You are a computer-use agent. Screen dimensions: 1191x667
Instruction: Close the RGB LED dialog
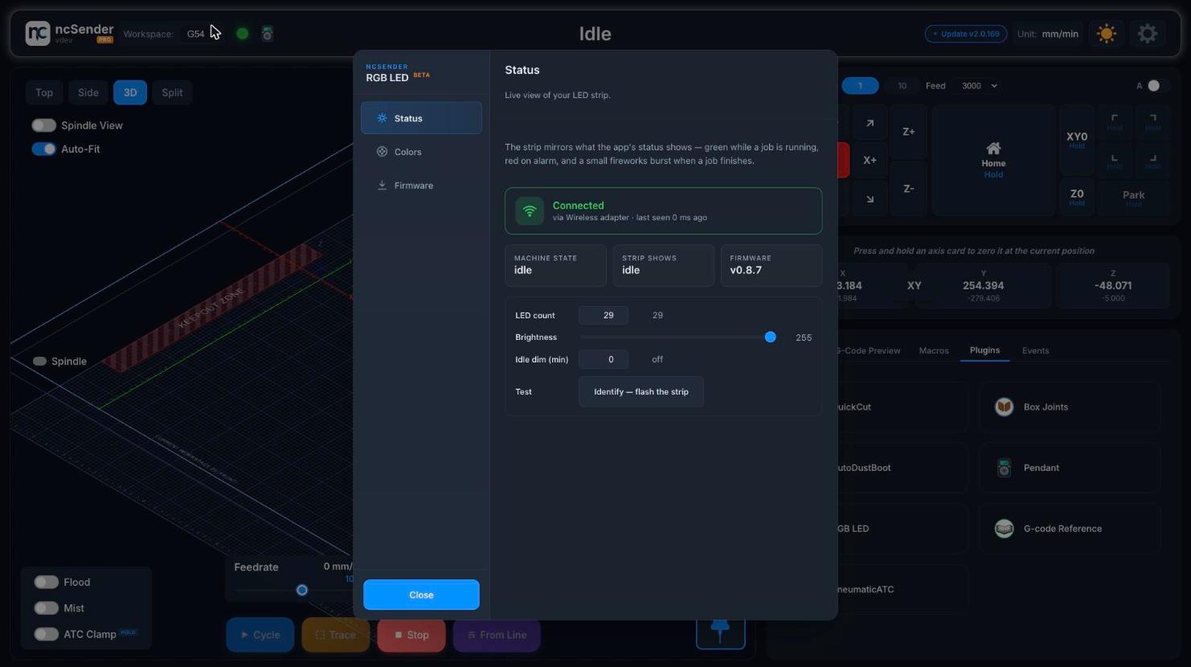coord(421,595)
